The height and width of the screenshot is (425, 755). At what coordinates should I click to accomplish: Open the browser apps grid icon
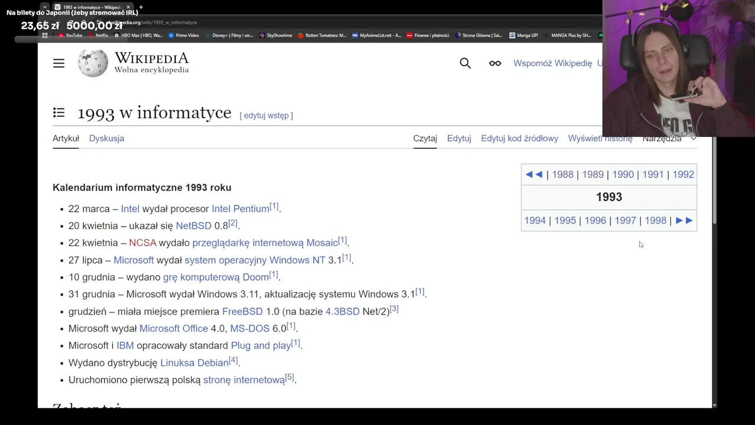[44, 35]
